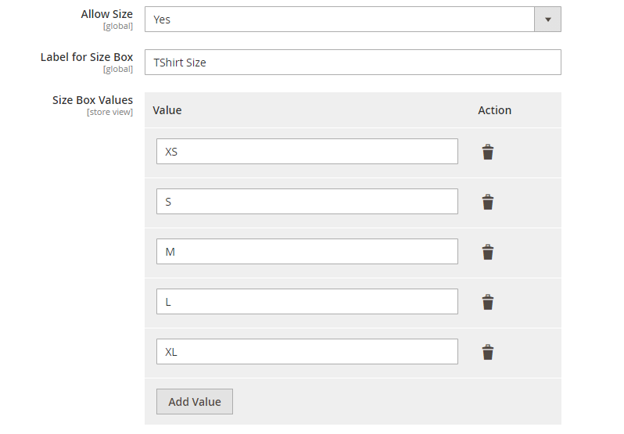624x434 pixels.
Task: Click the Allow Size dropdown arrow
Action: pos(547,20)
